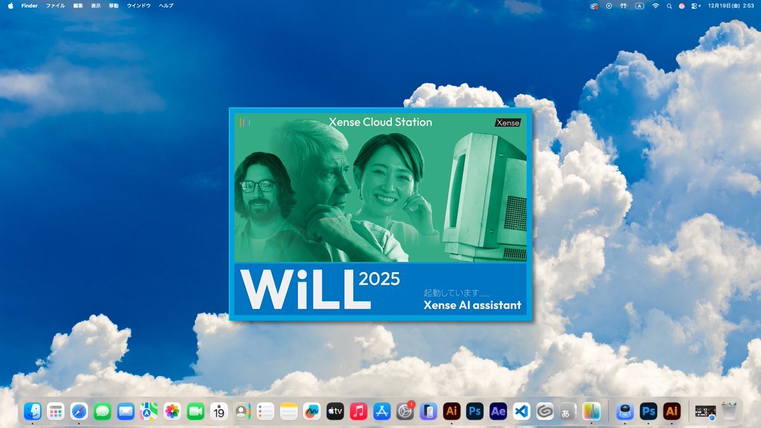Launch Visual Studio Code from Dock
This screenshot has width=761, height=428.
[x=521, y=412]
